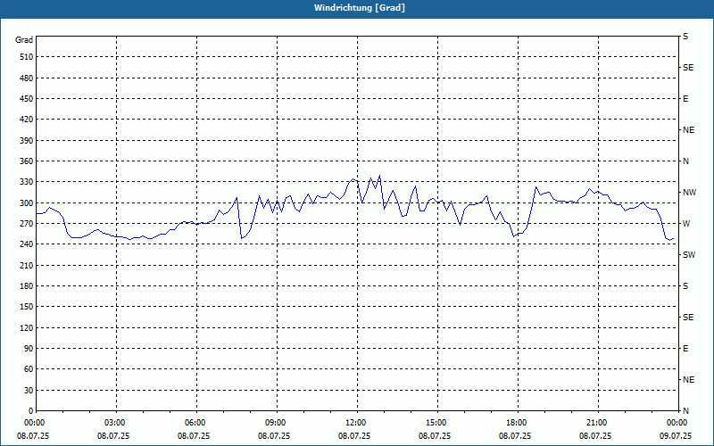Image resolution: width=714 pixels, height=446 pixels.
Task: Click the 08.07.25 date under 12:00
Action: [354, 436]
